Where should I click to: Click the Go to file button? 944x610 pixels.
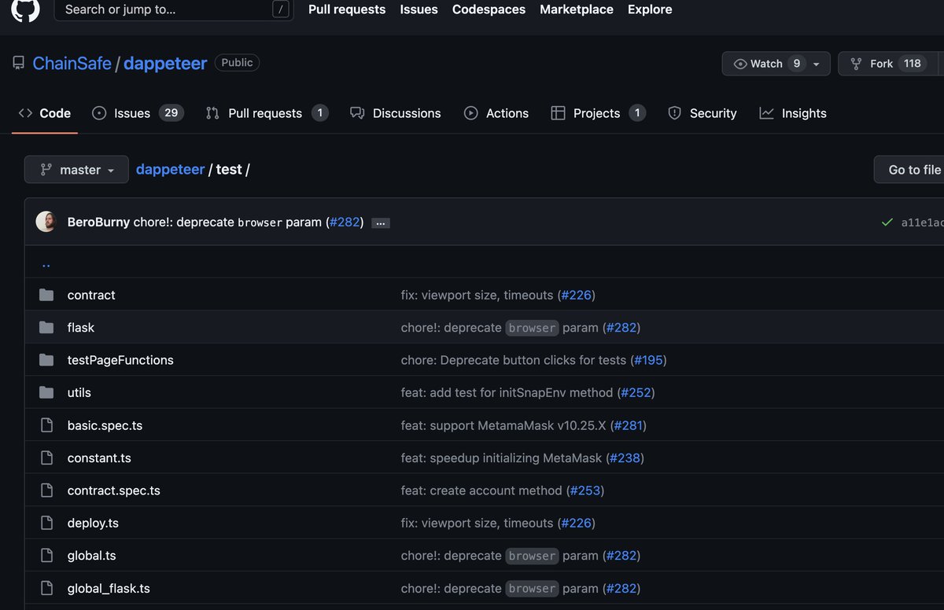911,170
